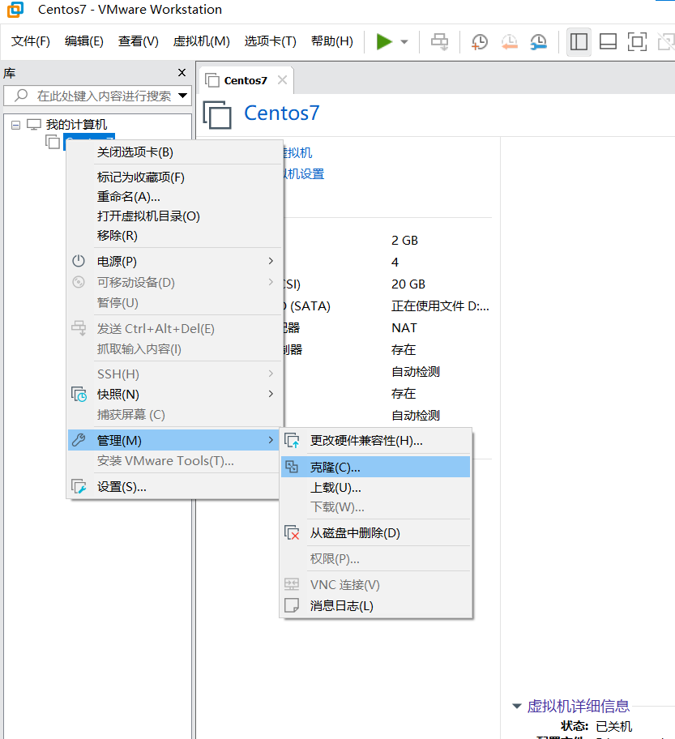Open 消息日志(L) from the submenu
This screenshot has width=675, height=739.
point(376,605)
